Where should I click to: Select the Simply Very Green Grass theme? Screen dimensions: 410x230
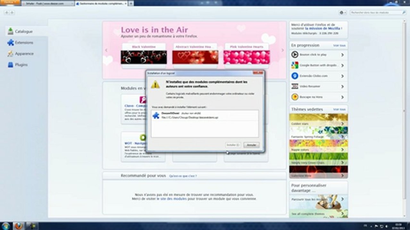pyautogui.click(x=318, y=159)
